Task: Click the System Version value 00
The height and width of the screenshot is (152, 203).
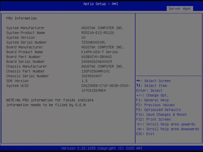Action: coord(83,37)
